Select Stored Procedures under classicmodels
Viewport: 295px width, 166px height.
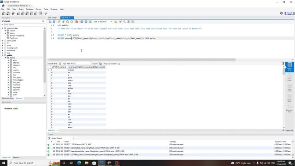click(17, 36)
